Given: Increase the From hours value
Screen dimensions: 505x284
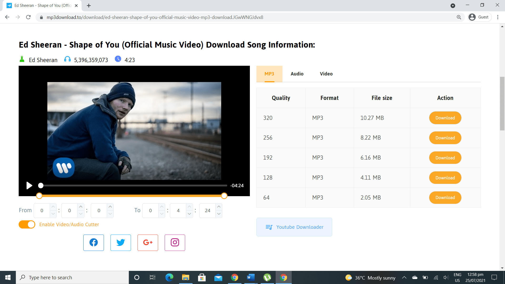Looking at the screenshot, I should [x=53, y=207].
